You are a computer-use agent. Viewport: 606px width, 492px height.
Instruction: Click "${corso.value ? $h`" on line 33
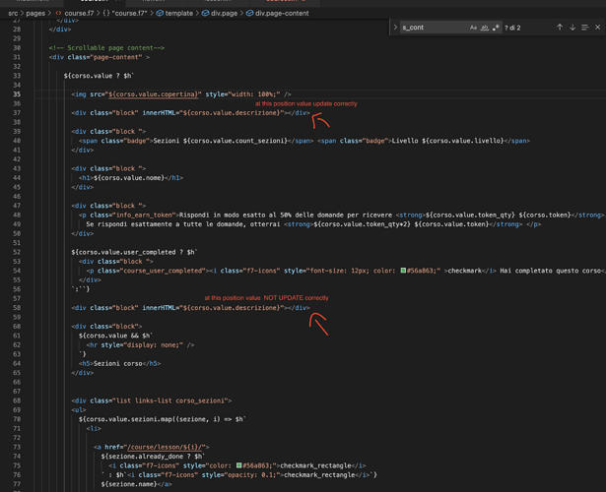coord(99,76)
